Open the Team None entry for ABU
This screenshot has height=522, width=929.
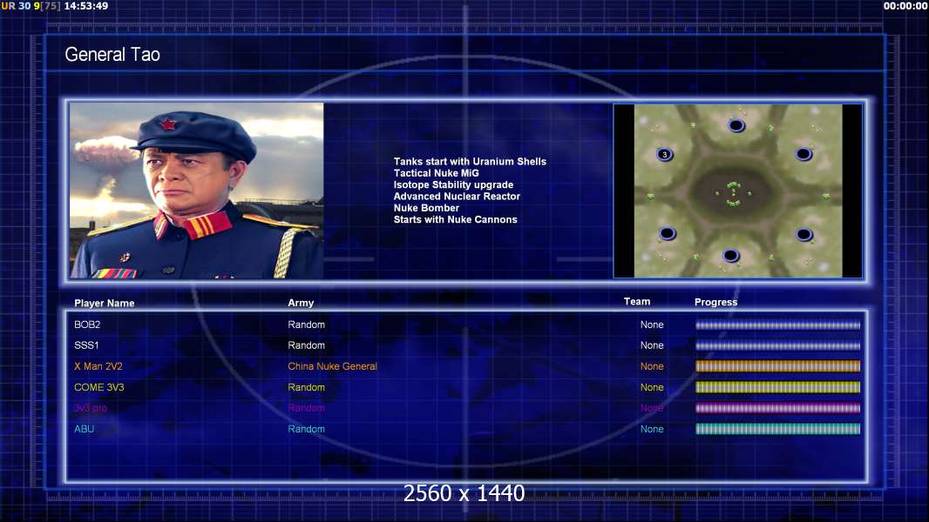[x=651, y=429]
